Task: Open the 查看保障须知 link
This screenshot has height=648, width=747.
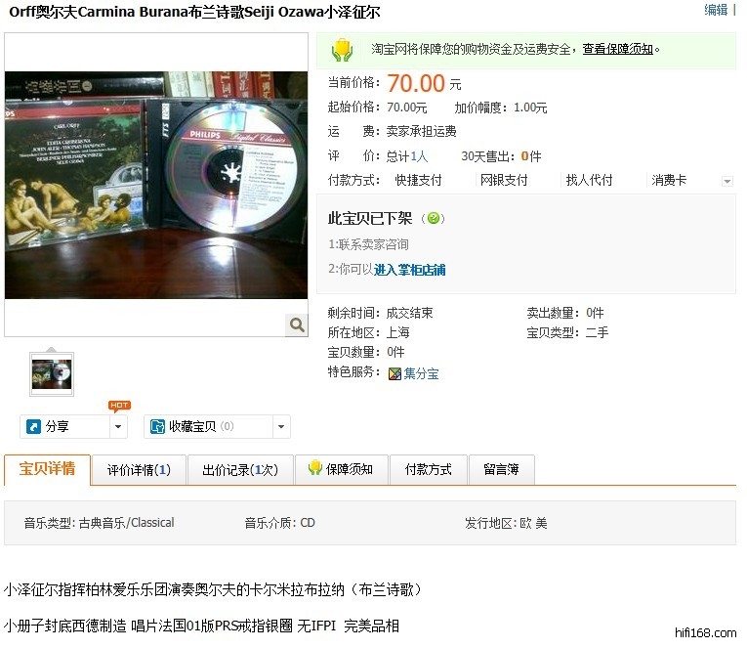Action: point(617,49)
